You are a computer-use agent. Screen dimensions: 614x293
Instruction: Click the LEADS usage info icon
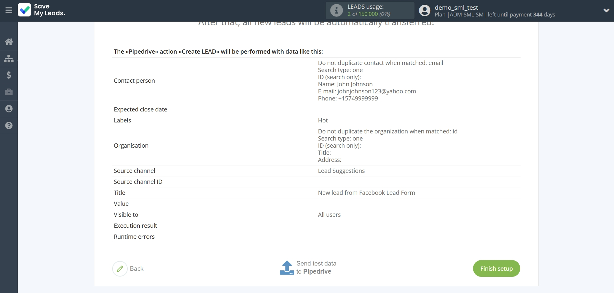click(x=336, y=10)
